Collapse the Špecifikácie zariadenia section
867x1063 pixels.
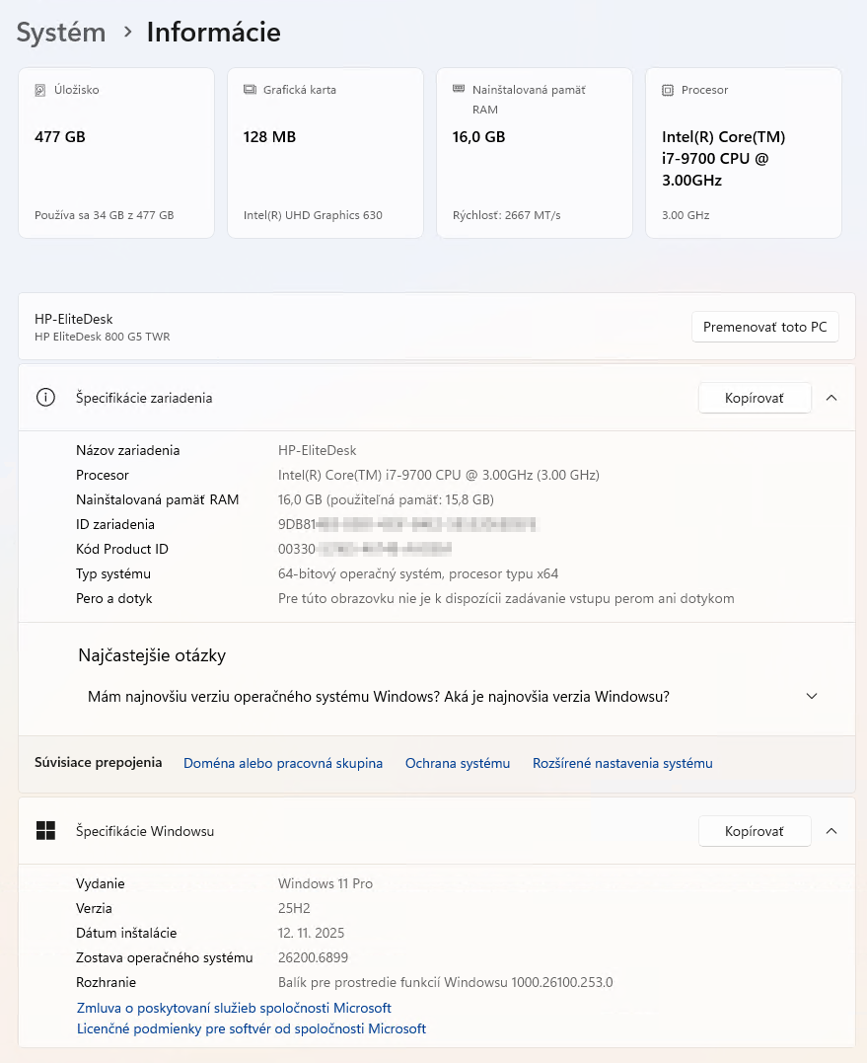click(831, 398)
